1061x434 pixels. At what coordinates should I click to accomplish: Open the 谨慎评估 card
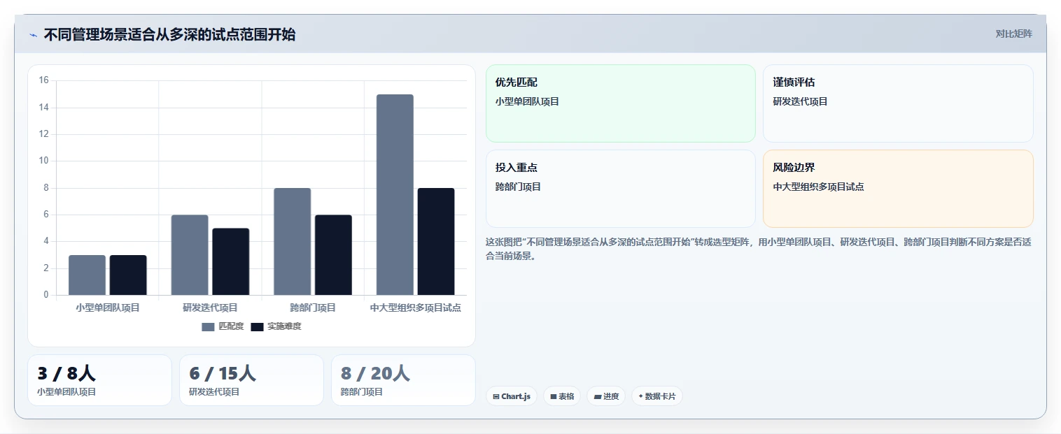[898, 103]
